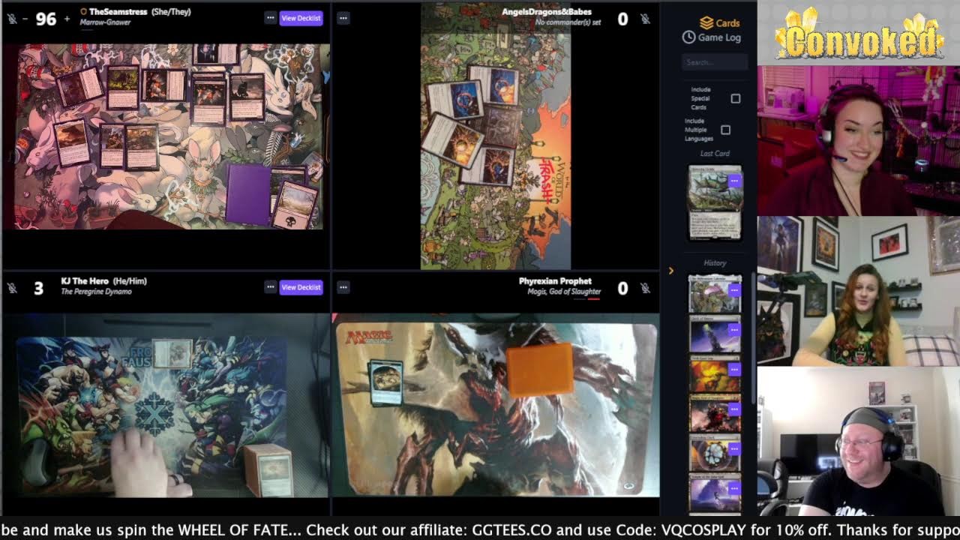Select Mogis, God of Slaughter commander label

point(564,292)
